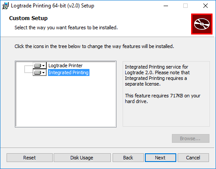
Task: Close the setup window
Action: (206, 6)
